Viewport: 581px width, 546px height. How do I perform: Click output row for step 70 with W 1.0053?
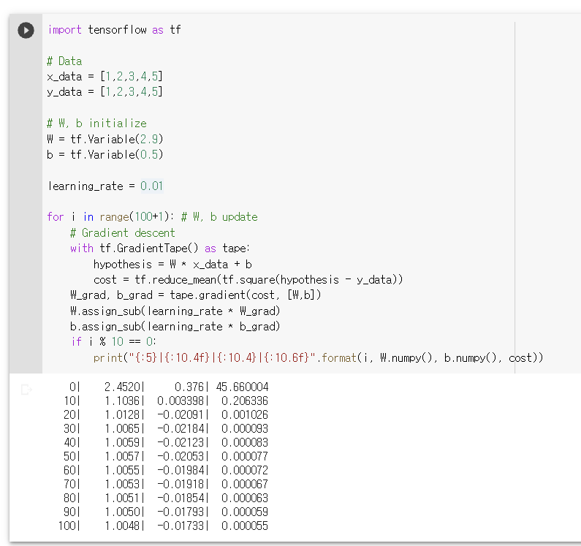166,484
